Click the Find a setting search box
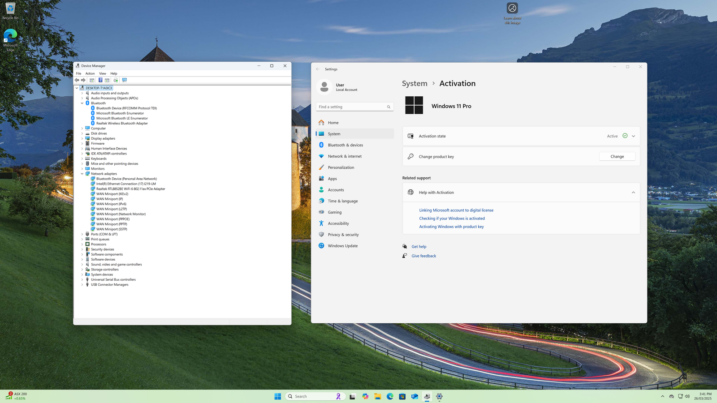The height and width of the screenshot is (403, 717). tap(354, 107)
